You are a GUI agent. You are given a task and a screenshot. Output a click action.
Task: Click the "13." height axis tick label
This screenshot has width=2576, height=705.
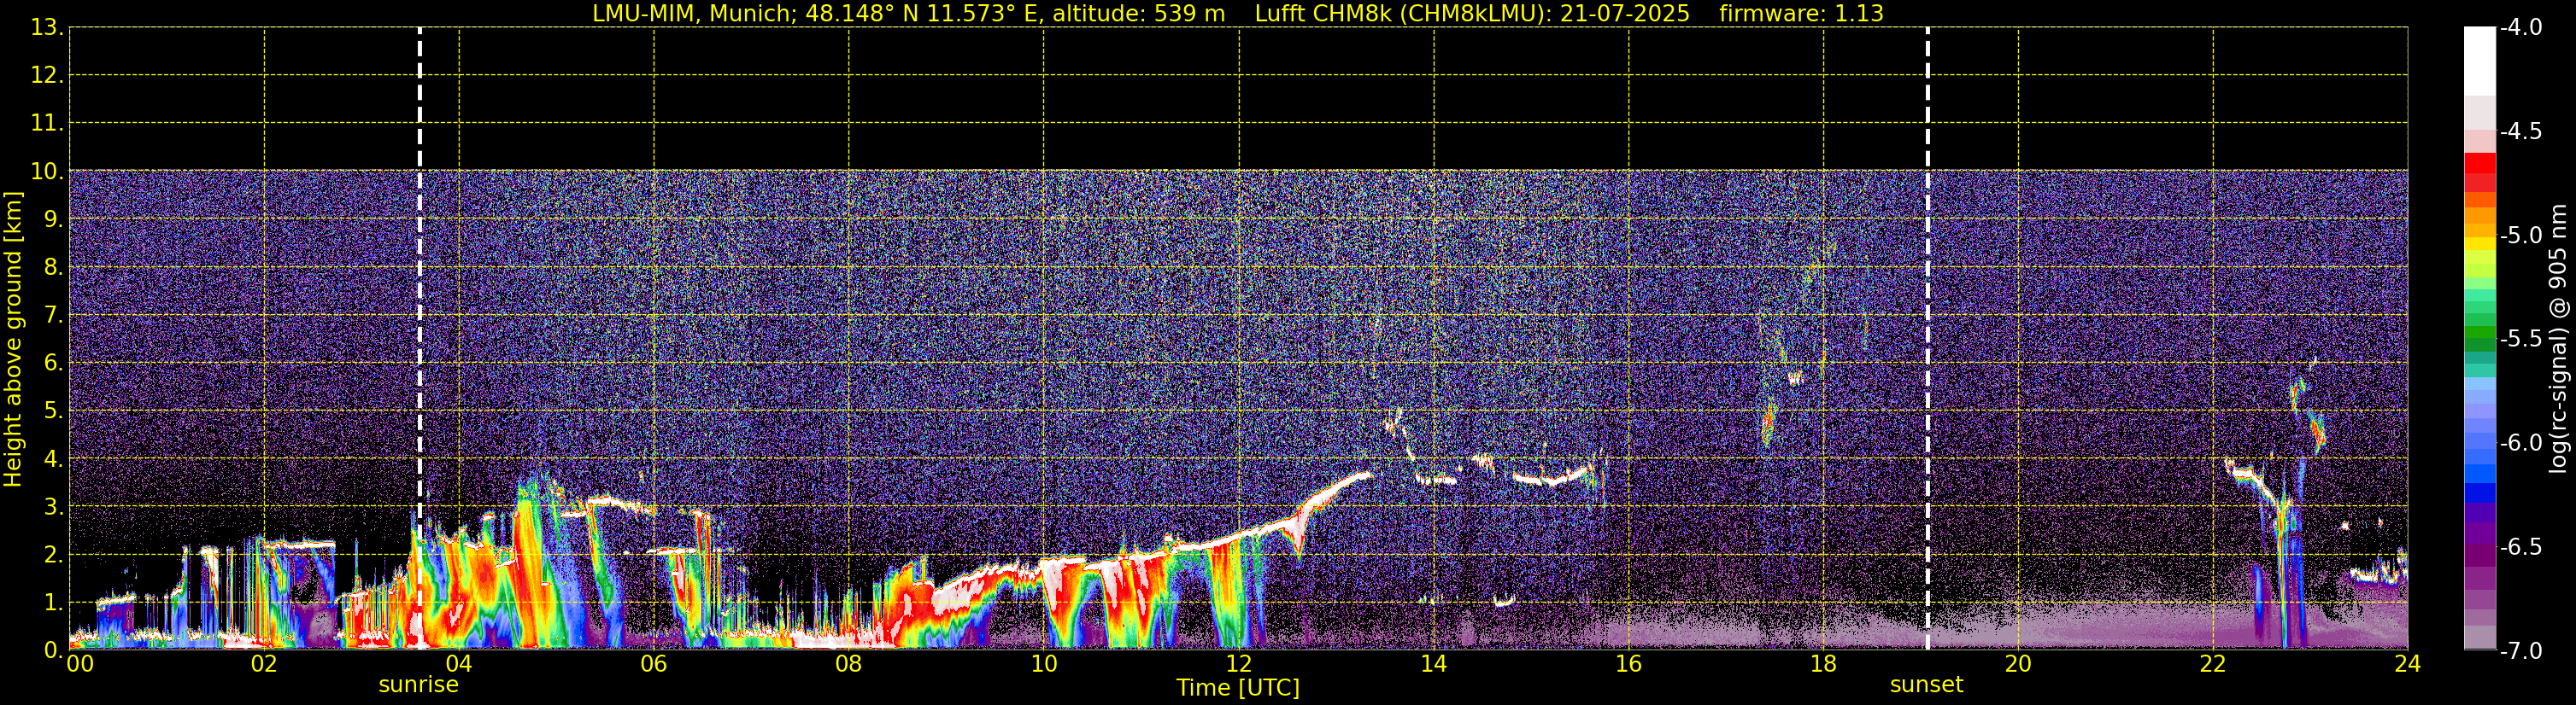pyautogui.click(x=48, y=28)
